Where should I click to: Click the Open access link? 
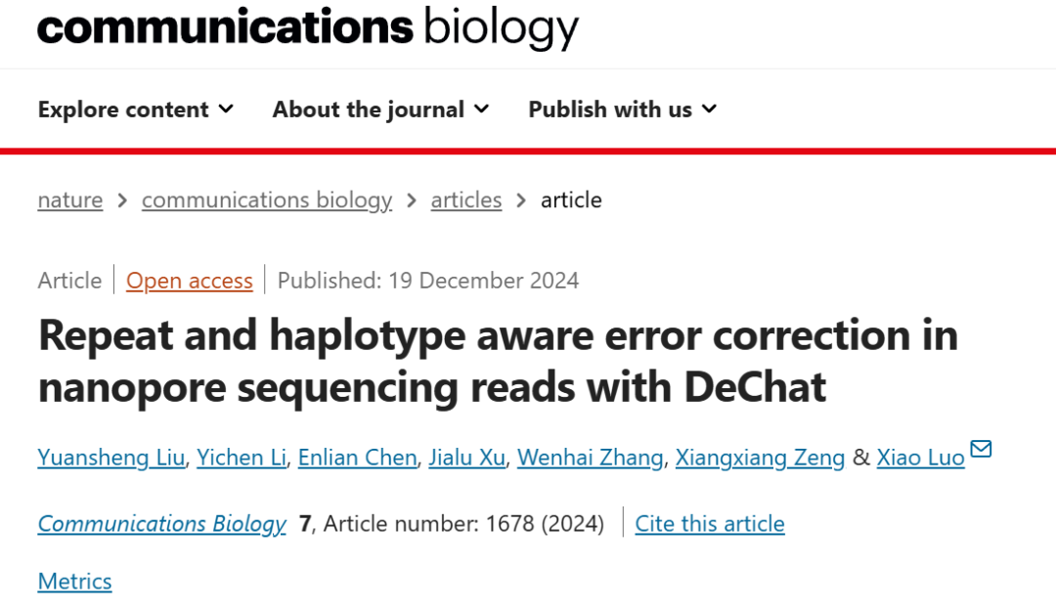[190, 281]
